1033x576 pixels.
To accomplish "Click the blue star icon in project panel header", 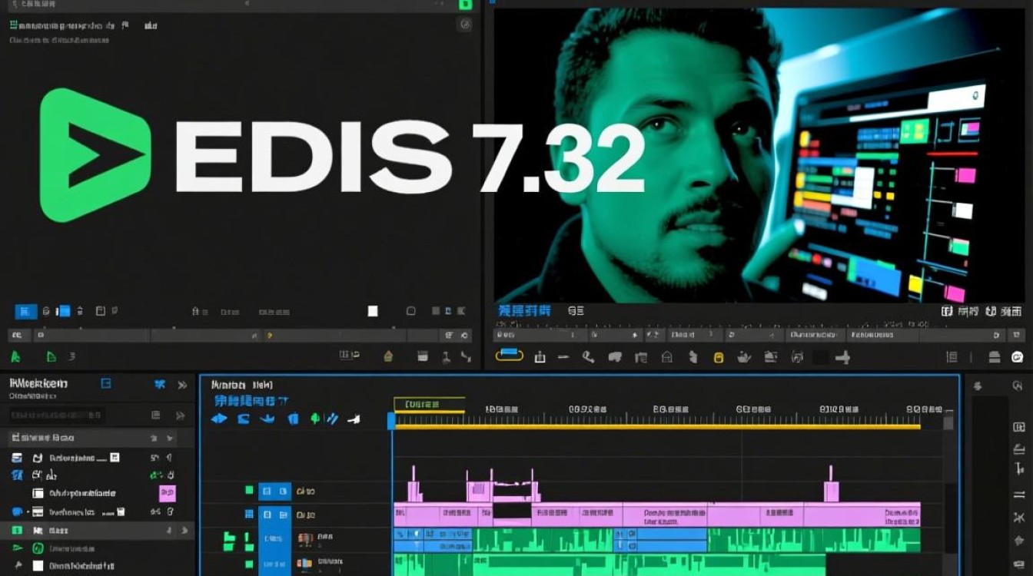I will (160, 384).
